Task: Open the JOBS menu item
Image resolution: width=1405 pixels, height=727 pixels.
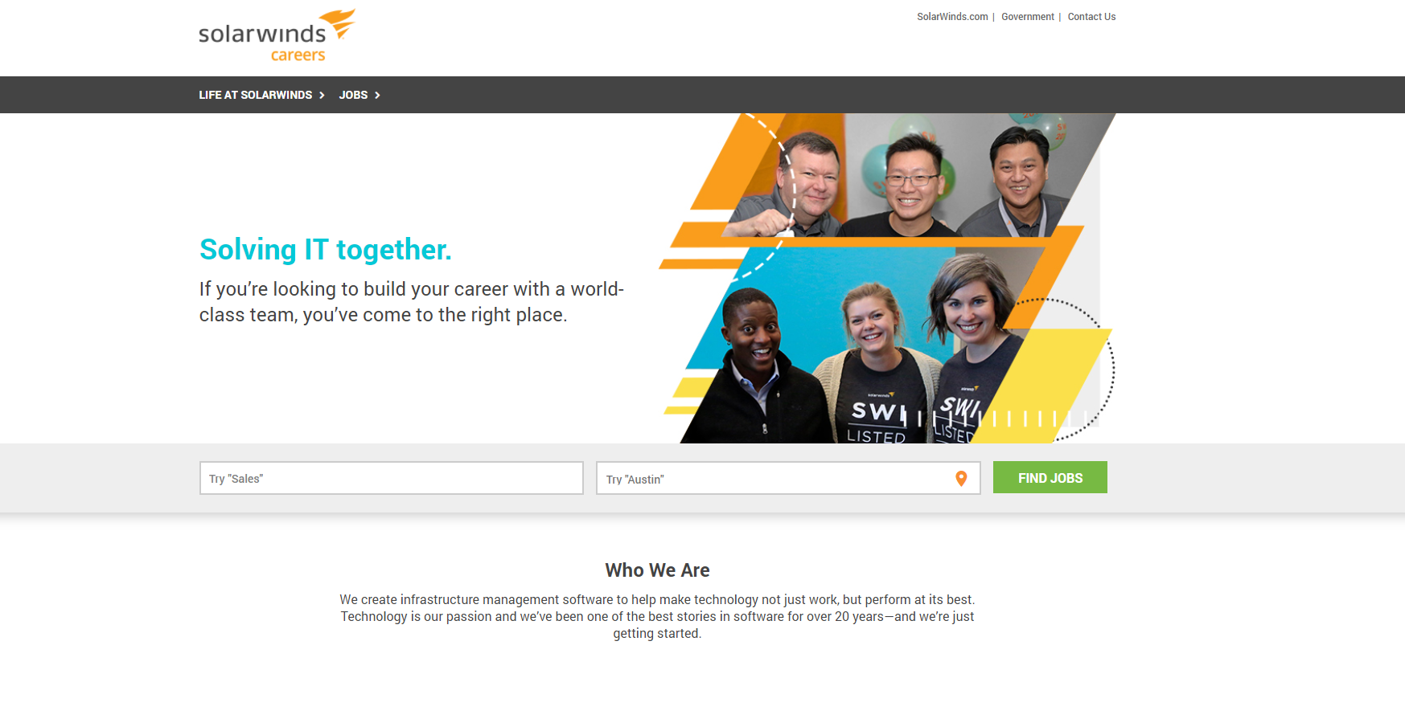Action: click(x=353, y=95)
